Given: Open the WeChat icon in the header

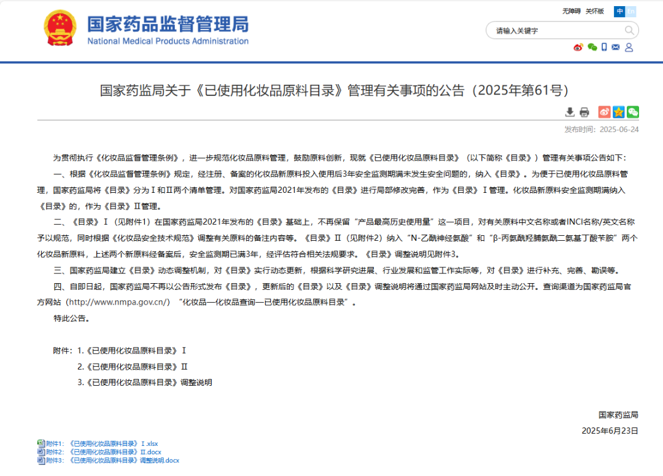Looking at the screenshot, I should pos(592,47).
